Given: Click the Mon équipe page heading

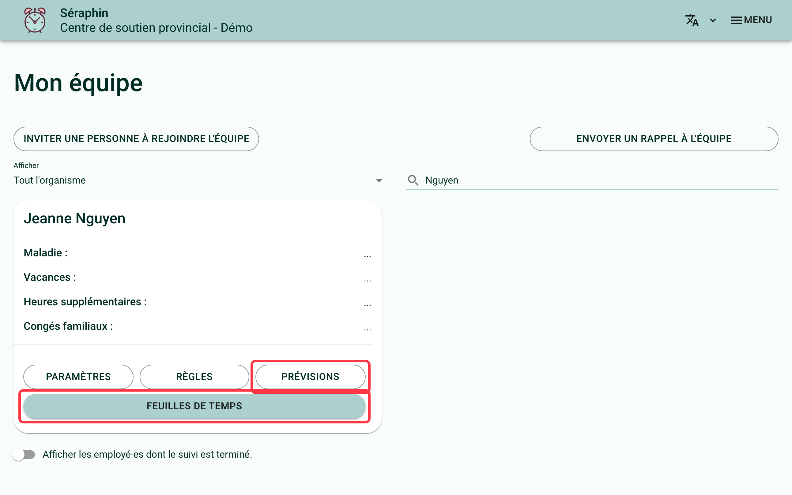Looking at the screenshot, I should tap(78, 83).
